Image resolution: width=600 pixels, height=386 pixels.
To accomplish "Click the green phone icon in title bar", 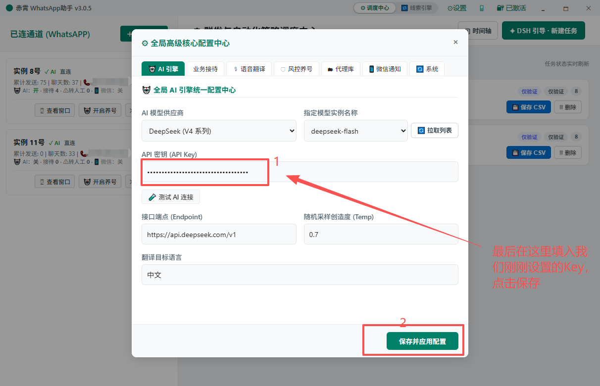I will point(482,8).
